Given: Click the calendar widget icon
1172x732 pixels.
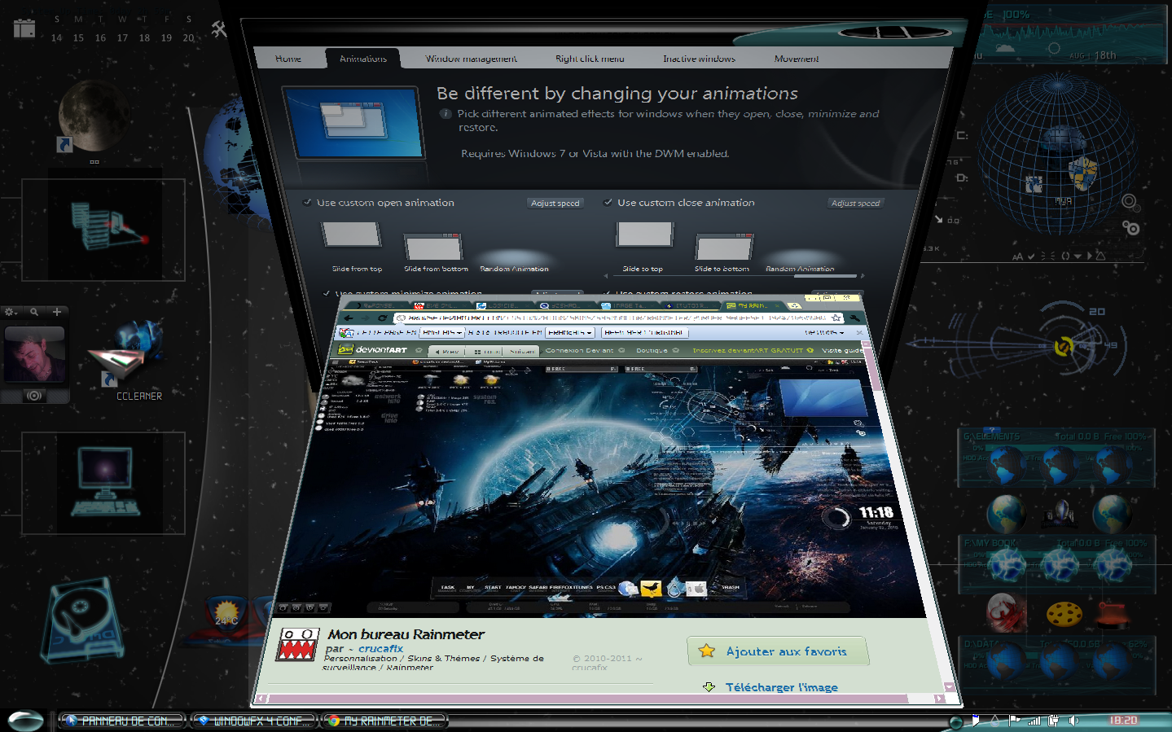Looking at the screenshot, I should [24, 28].
